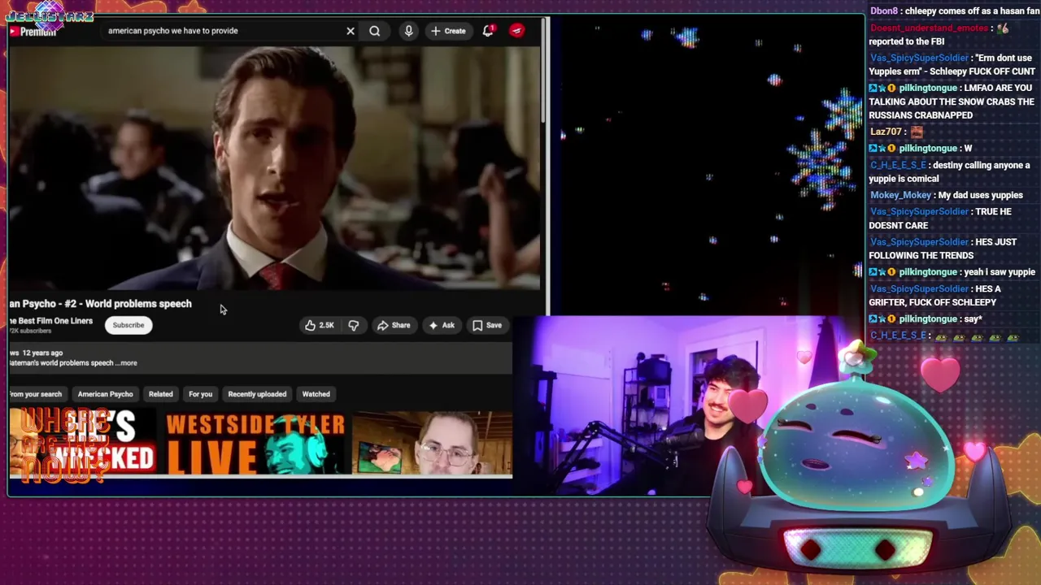This screenshot has width=1041, height=585.
Task: Click the 12 years ago upload date
Action: (42, 353)
